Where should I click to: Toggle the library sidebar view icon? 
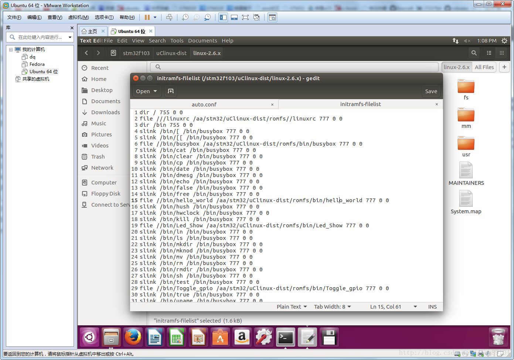(223, 17)
